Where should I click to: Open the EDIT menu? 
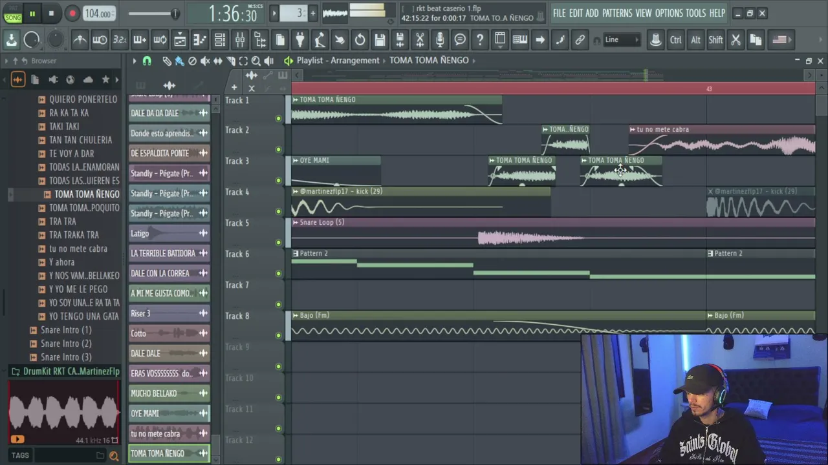coord(576,14)
